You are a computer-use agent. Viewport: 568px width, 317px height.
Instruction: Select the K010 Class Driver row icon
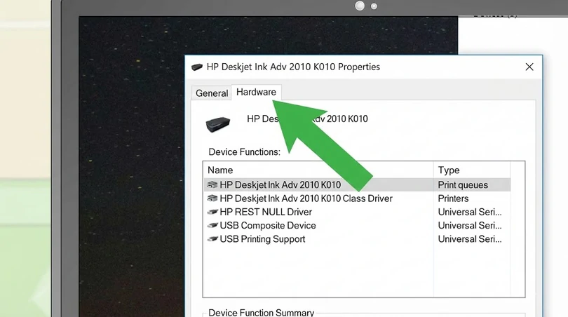pos(212,198)
